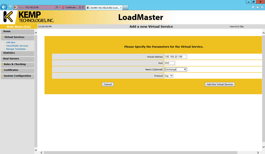265x154 pixels.
Task: Open the Protocol tcp dropdown
Action: 169,76
